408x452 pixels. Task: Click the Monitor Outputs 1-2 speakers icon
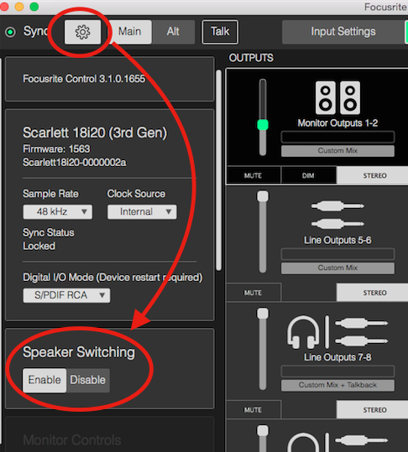pos(337,98)
